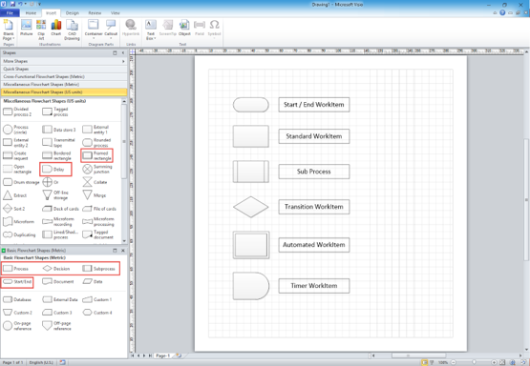Select Miscellaneous Flowchart Shapes (US units) stencil
530x366 pixels.
click(x=64, y=91)
